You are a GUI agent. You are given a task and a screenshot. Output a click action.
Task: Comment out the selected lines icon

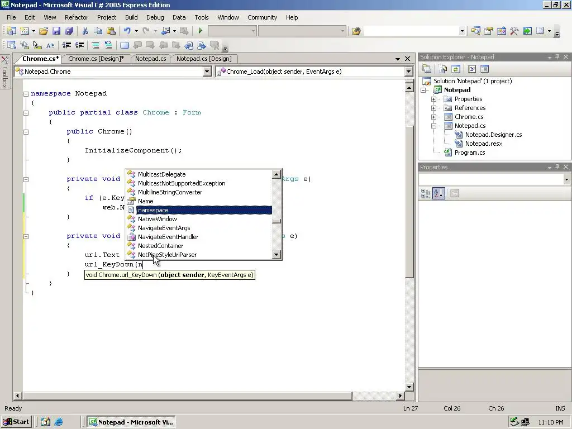(x=96, y=45)
